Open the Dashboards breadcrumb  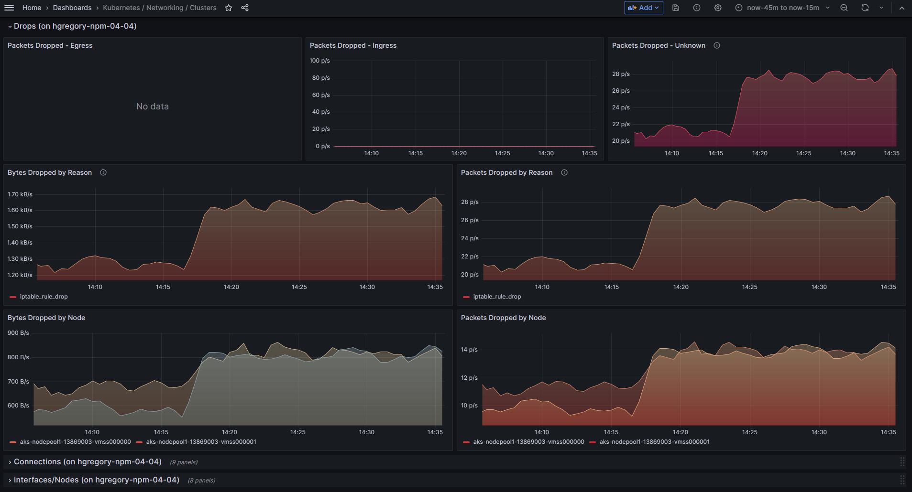click(x=72, y=8)
